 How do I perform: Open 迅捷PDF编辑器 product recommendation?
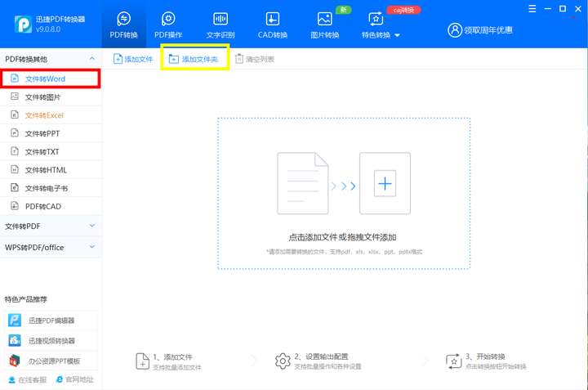click(x=51, y=321)
